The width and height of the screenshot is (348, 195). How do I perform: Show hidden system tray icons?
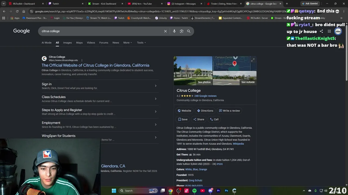point(304,191)
